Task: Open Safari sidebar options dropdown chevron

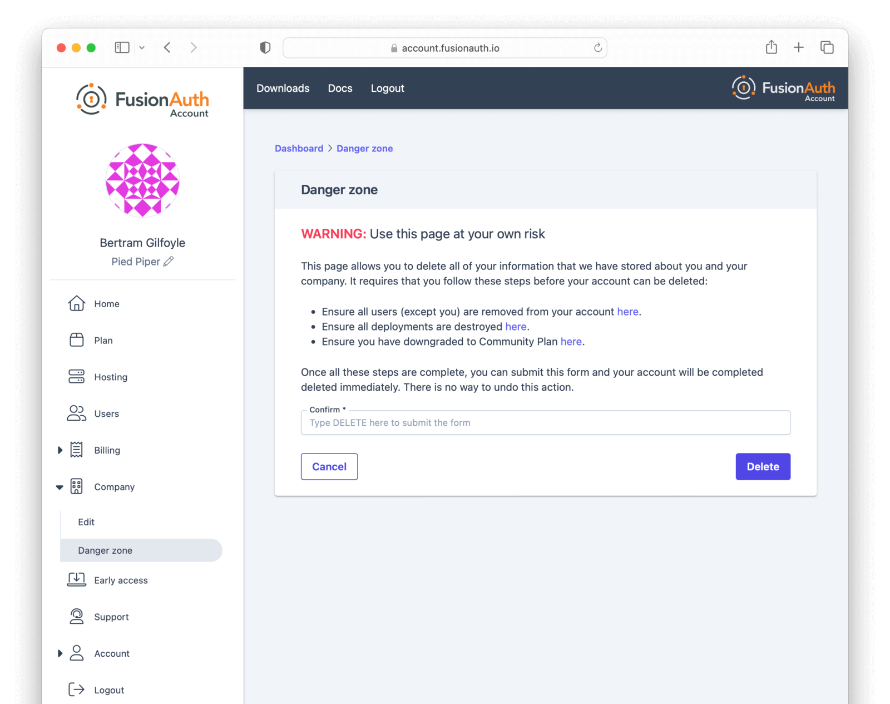Action: click(x=142, y=48)
